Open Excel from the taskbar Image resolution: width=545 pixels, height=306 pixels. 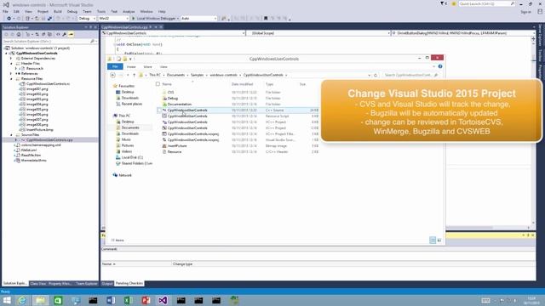click(129, 300)
